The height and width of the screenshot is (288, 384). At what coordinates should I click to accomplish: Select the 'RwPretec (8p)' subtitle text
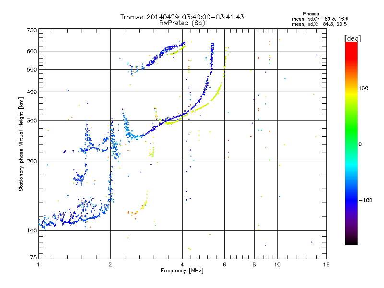[182, 23]
